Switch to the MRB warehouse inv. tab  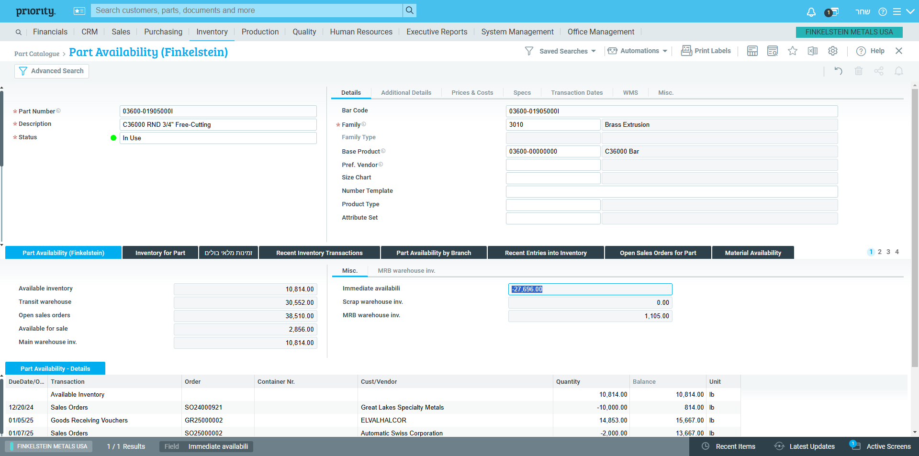pos(406,270)
